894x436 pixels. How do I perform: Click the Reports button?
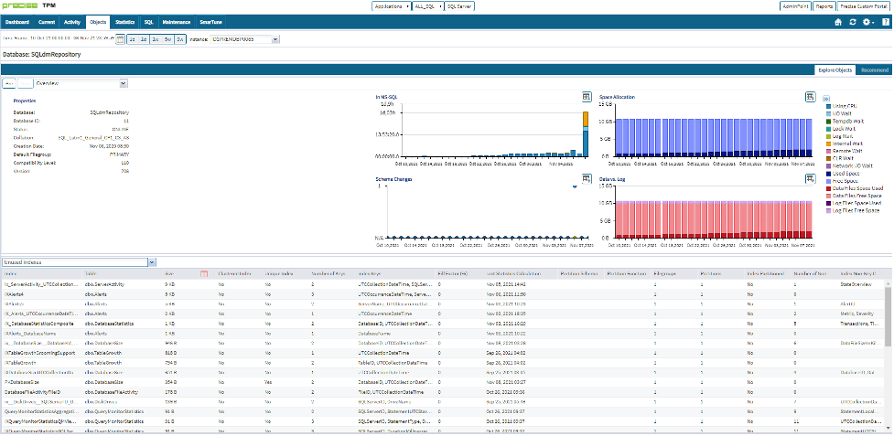coord(824,6)
